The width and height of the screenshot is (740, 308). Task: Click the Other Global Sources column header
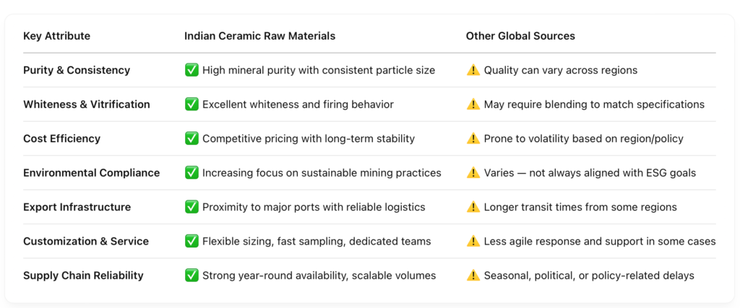point(520,36)
